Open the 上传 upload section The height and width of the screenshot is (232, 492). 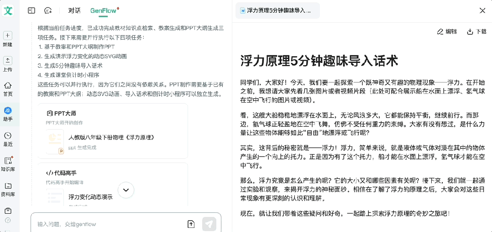[x=8, y=61]
